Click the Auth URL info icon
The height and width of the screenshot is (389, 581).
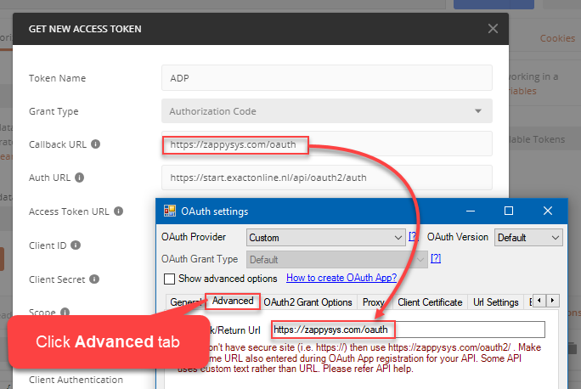pyautogui.click(x=79, y=178)
